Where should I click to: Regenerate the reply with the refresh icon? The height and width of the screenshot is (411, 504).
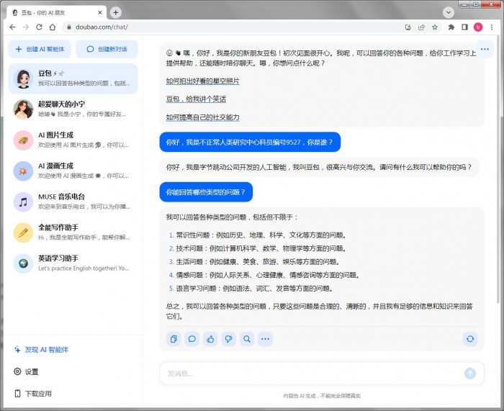[470, 339]
